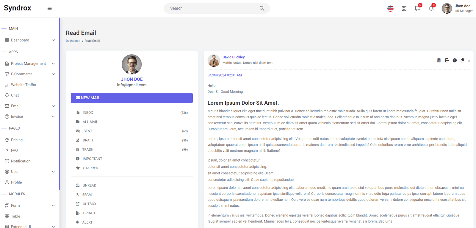This screenshot has height=228, width=476.
Task: Click David Buckley's avatar thumbnail
Action: pyautogui.click(x=214, y=60)
